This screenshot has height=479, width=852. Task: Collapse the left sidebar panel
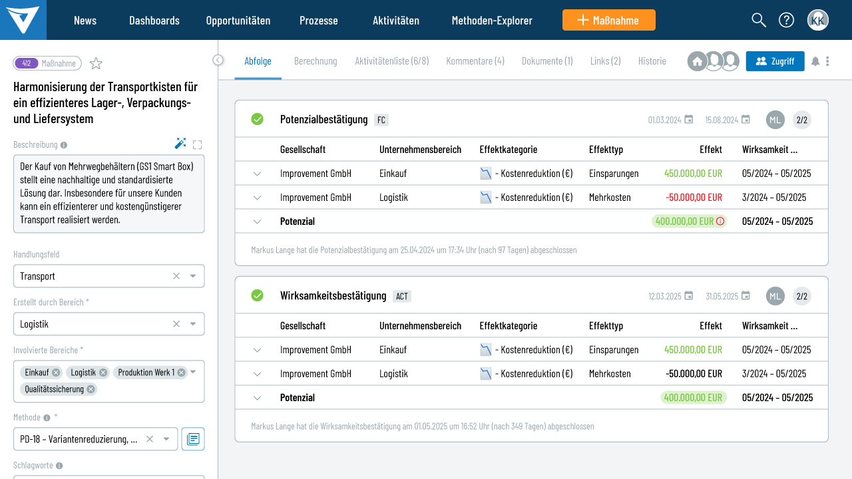[218, 60]
